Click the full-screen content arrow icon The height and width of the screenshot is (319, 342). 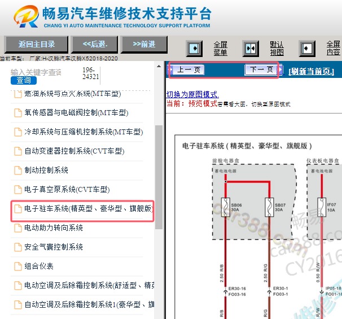pos(307,49)
